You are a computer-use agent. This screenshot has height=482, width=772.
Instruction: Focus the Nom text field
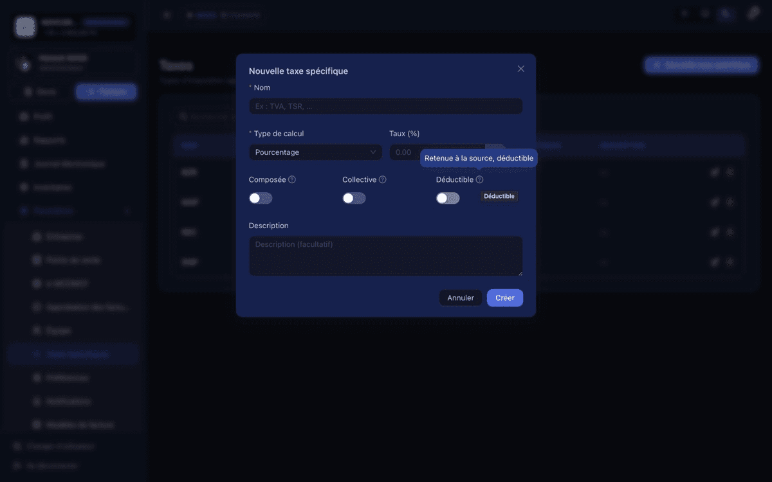[386, 106]
